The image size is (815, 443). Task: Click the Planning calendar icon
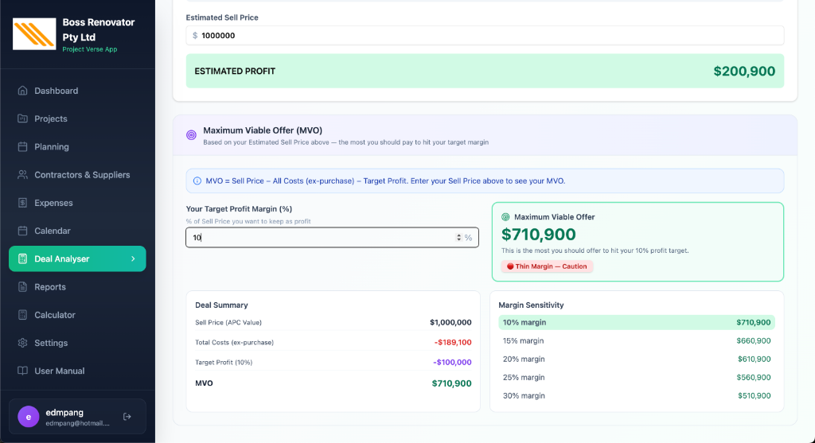click(x=22, y=146)
